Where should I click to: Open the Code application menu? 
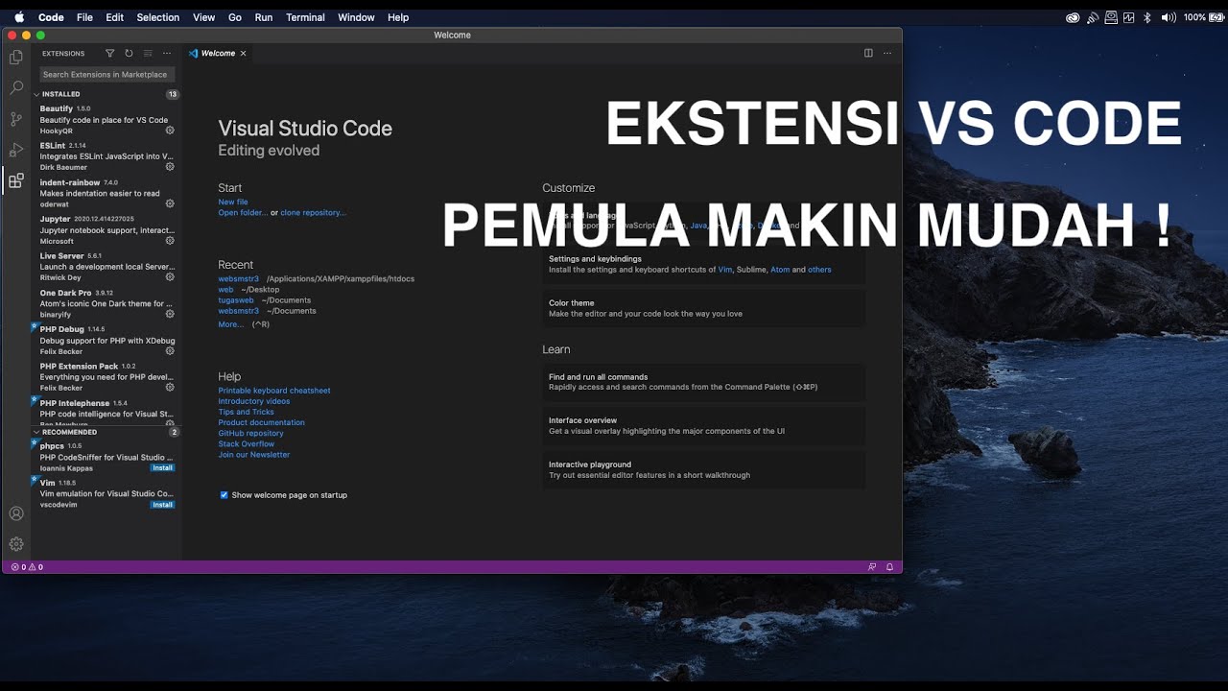point(51,17)
